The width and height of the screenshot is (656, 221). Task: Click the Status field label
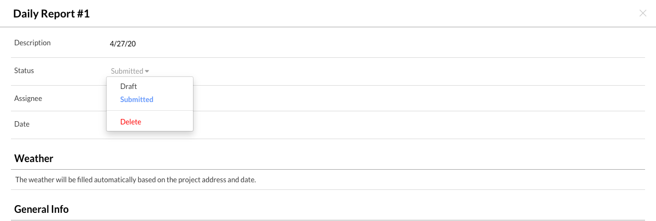(24, 70)
